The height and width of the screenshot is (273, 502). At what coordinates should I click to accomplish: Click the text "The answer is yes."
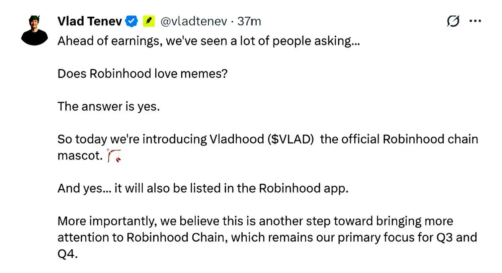point(109,106)
